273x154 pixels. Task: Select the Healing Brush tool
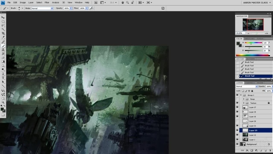click(3, 42)
